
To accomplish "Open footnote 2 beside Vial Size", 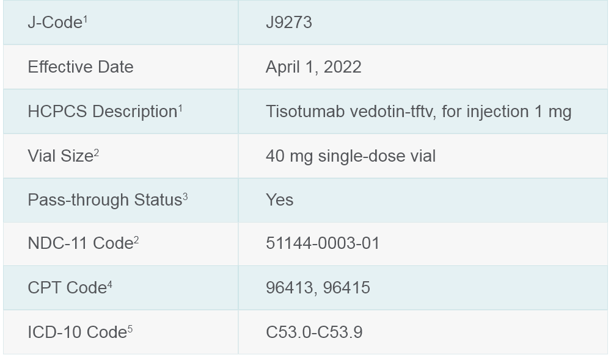I will [x=97, y=152].
